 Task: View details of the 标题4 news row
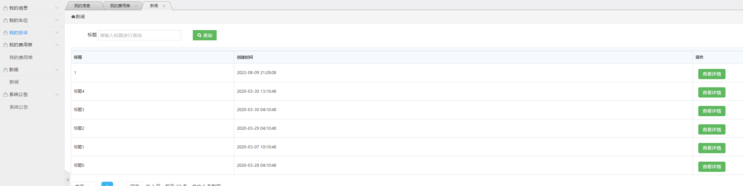[712, 93]
